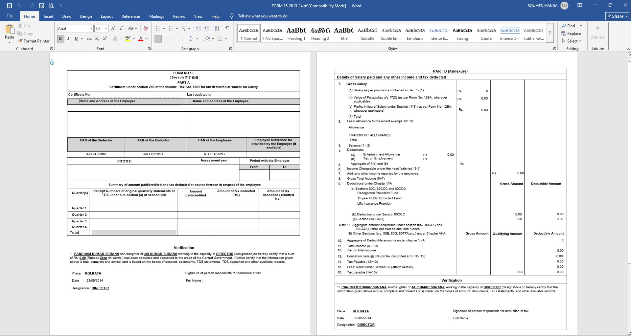
Task: Open the font size dropdown showing 7.5
Action: 106,29
